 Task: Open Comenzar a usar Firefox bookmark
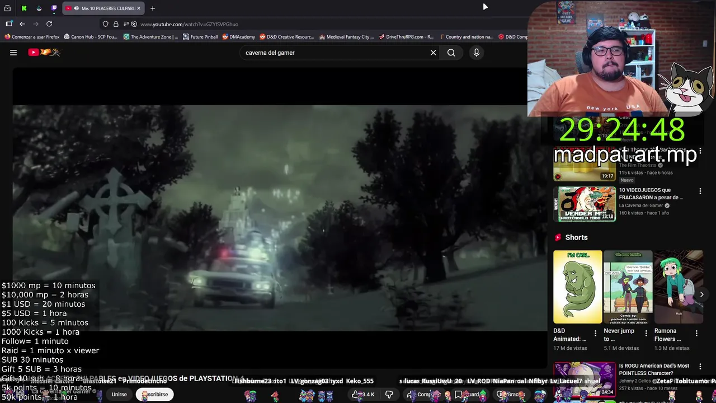32,37
